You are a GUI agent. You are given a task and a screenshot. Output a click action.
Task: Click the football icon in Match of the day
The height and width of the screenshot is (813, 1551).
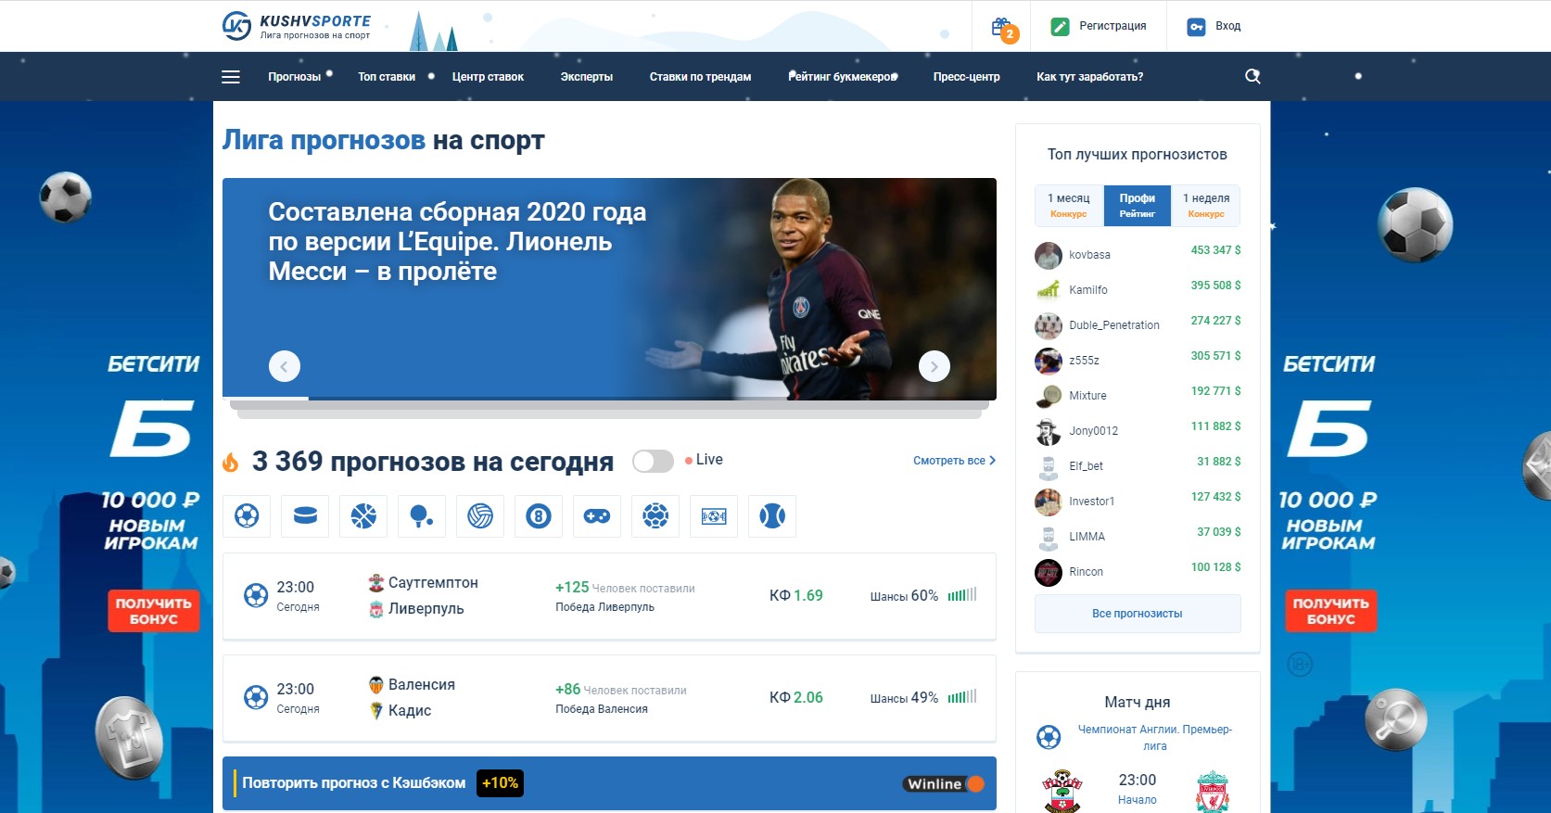tap(1049, 738)
